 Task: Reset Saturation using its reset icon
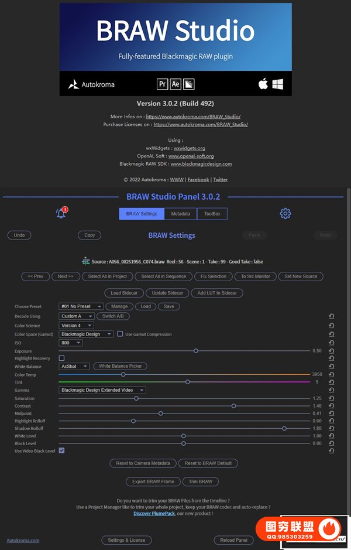332,398
